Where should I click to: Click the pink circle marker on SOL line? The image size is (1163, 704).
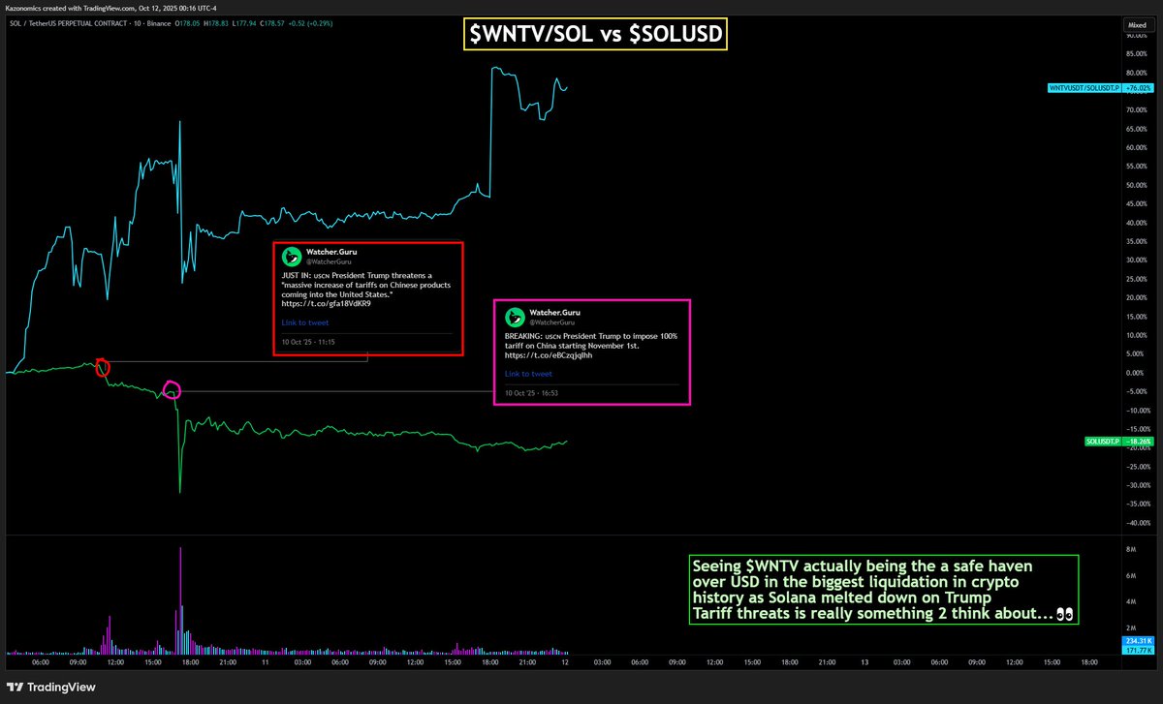tap(172, 390)
